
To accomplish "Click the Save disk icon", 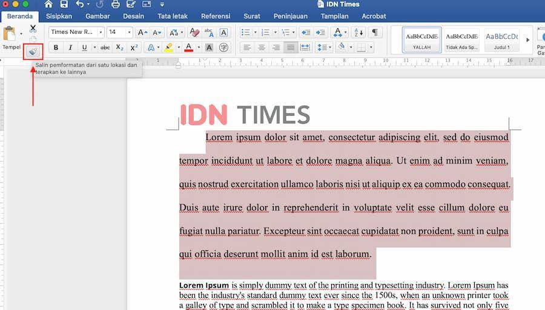I will 64,4.
